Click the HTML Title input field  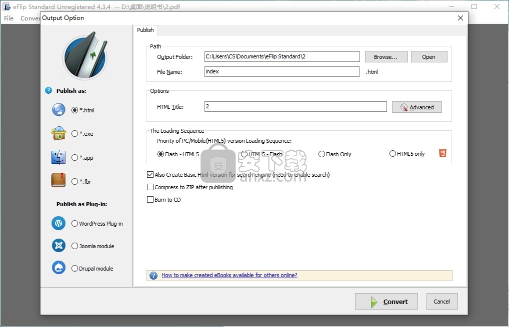(x=295, y=107)
